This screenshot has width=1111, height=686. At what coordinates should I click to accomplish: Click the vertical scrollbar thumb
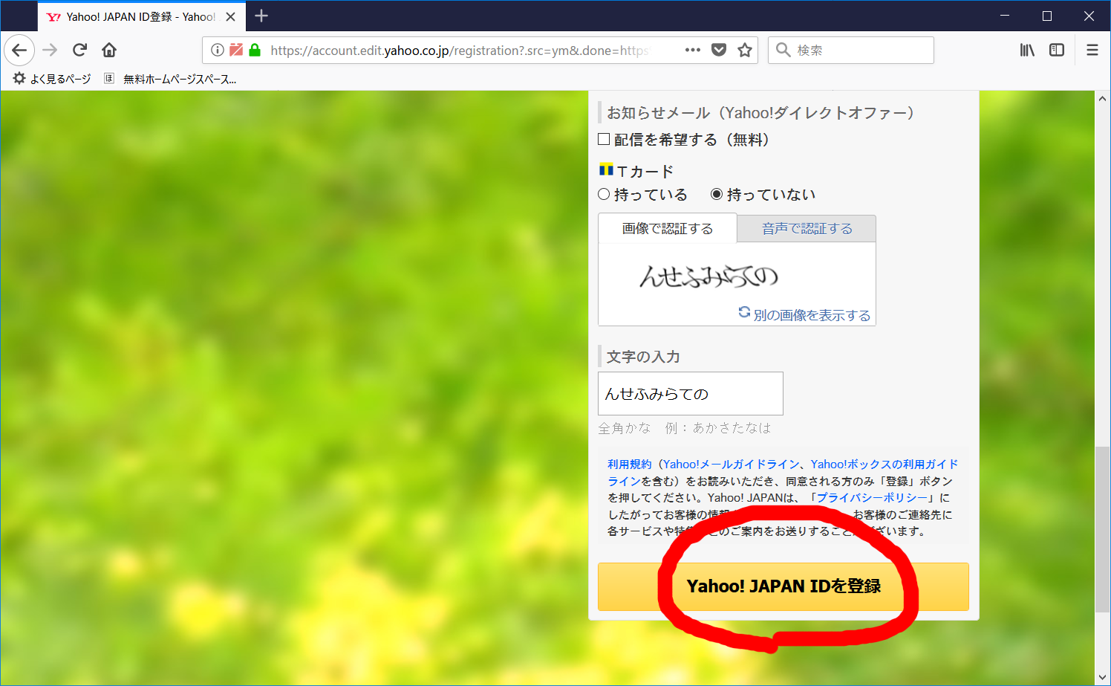pyautogui.click(x=1102, y=529)
